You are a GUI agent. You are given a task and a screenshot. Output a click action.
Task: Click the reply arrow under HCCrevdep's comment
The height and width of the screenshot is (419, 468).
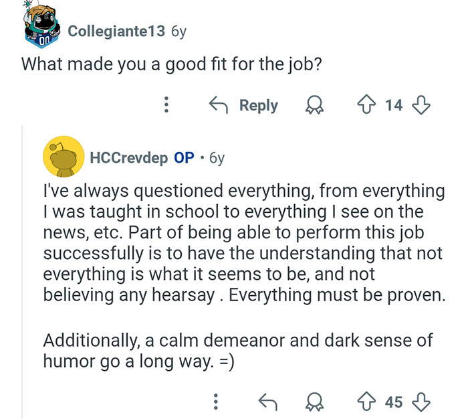coord(267,402)
